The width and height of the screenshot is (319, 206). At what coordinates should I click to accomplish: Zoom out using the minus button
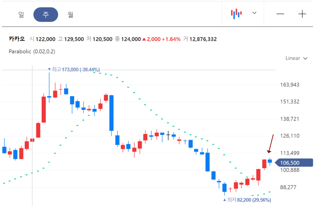tap(280, 14)
